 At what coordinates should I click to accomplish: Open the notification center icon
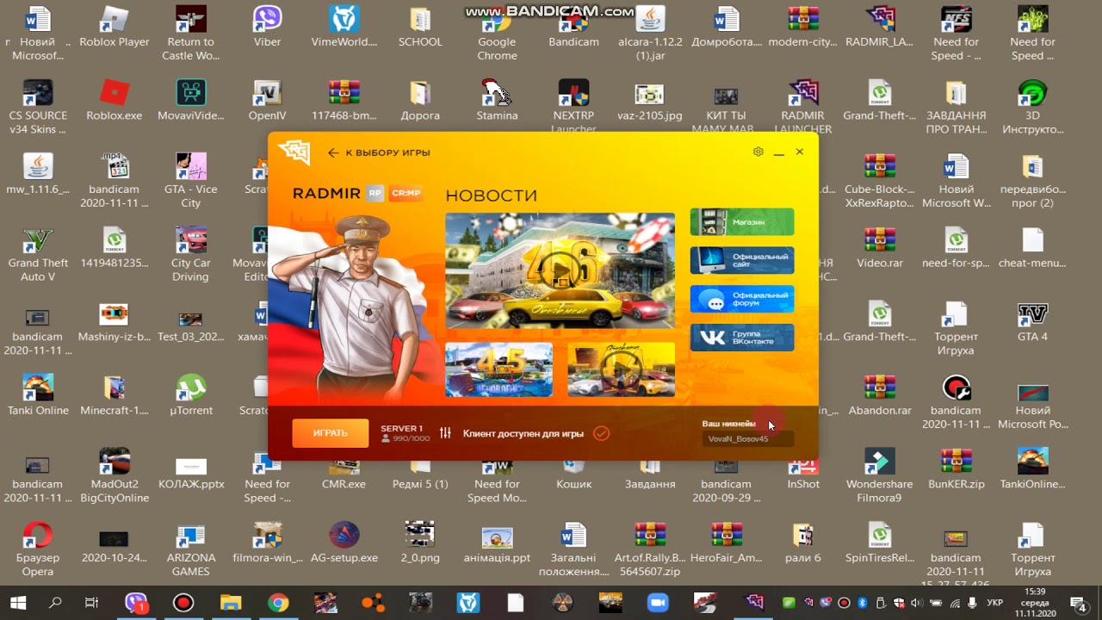(x=1077, y=603)
